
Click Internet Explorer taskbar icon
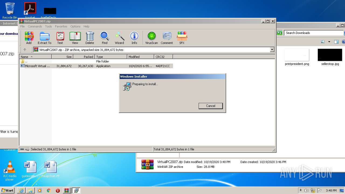[21, 190]
